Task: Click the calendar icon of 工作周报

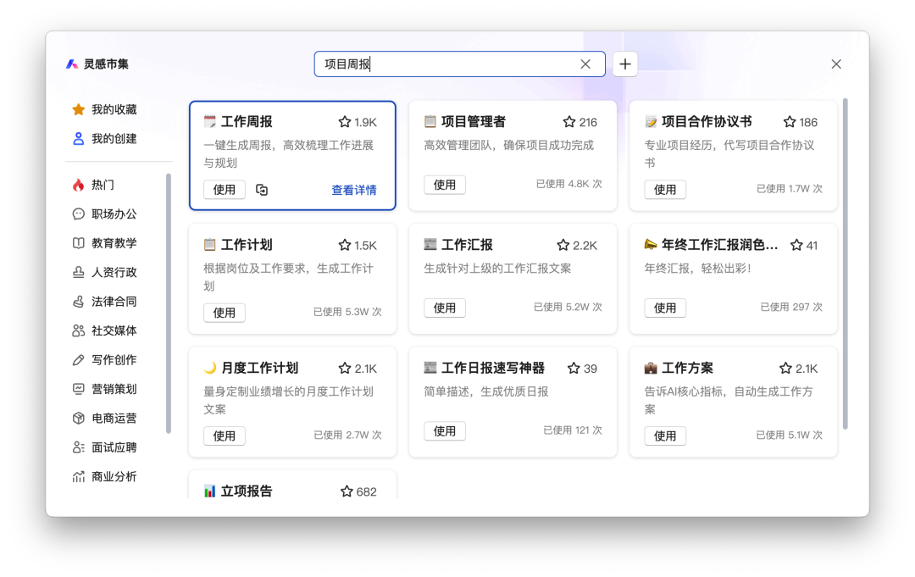Action: [x=209, y=121]
